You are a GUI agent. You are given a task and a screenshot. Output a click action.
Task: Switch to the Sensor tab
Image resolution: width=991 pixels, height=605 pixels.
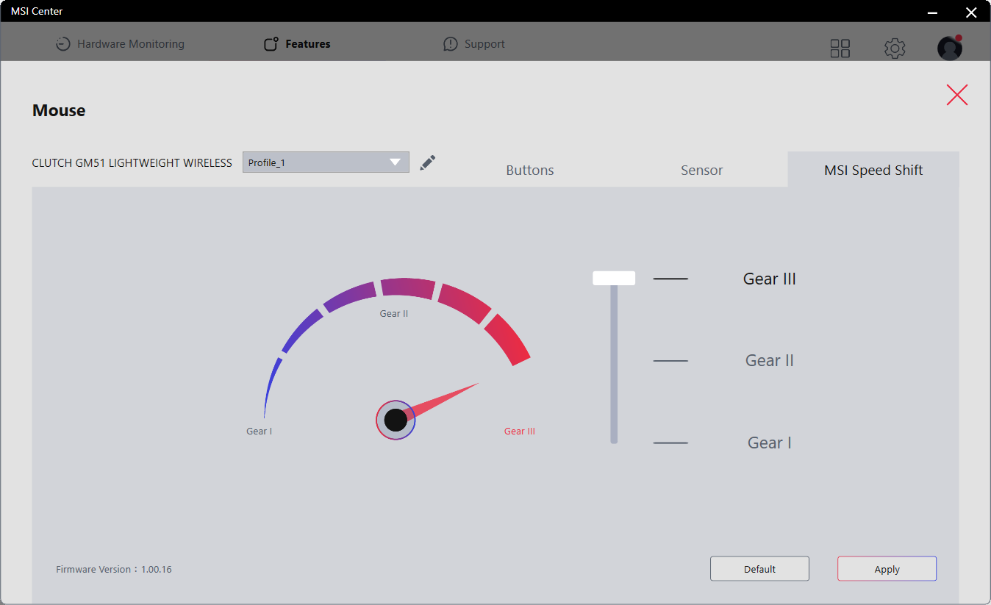(702, 170)
